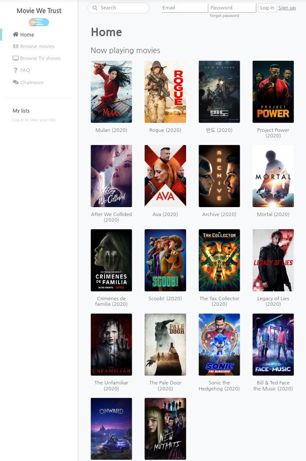Click 'The Pale Door (2020)' title text
Screen dimensions: 306x461
tap(165, 386)
